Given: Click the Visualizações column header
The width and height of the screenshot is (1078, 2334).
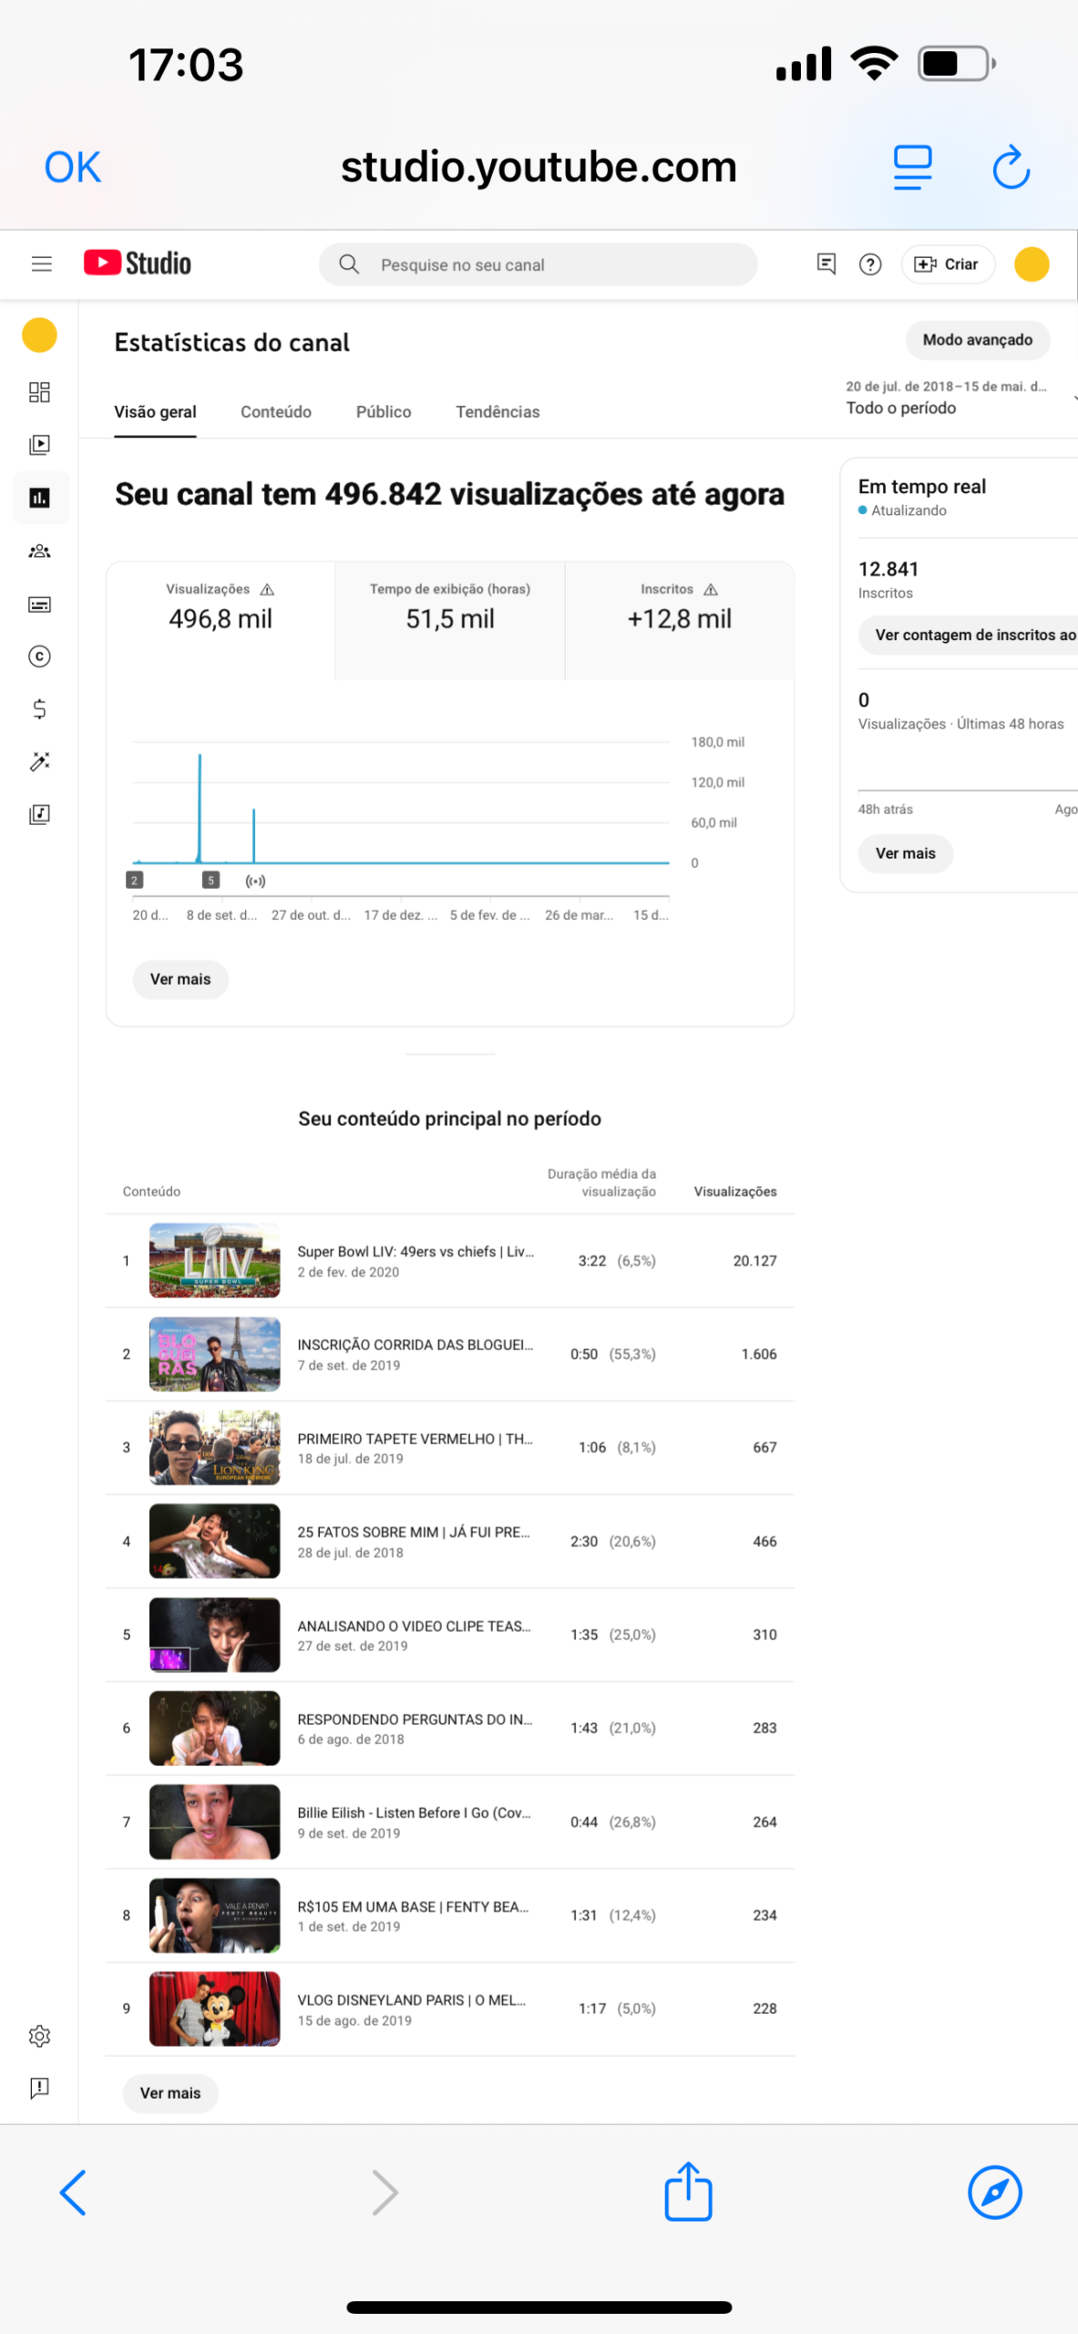Looking at the screenshot, I should pyautogui.click(x=735, y=1192).
